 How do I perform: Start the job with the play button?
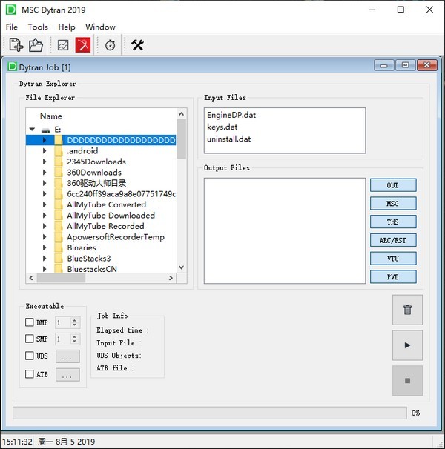[407, 345]
